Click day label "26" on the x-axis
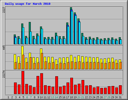The height and width of the screenshot is (100, 128). click(101, 97)
